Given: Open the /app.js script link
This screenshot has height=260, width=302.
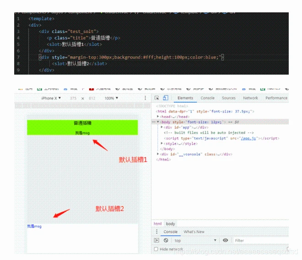Looking at the screenshot, I should [x=248, y=138].
